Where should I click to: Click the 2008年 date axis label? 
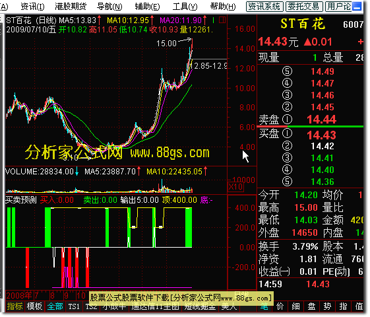pyautogui.click(x=19, y=295)
